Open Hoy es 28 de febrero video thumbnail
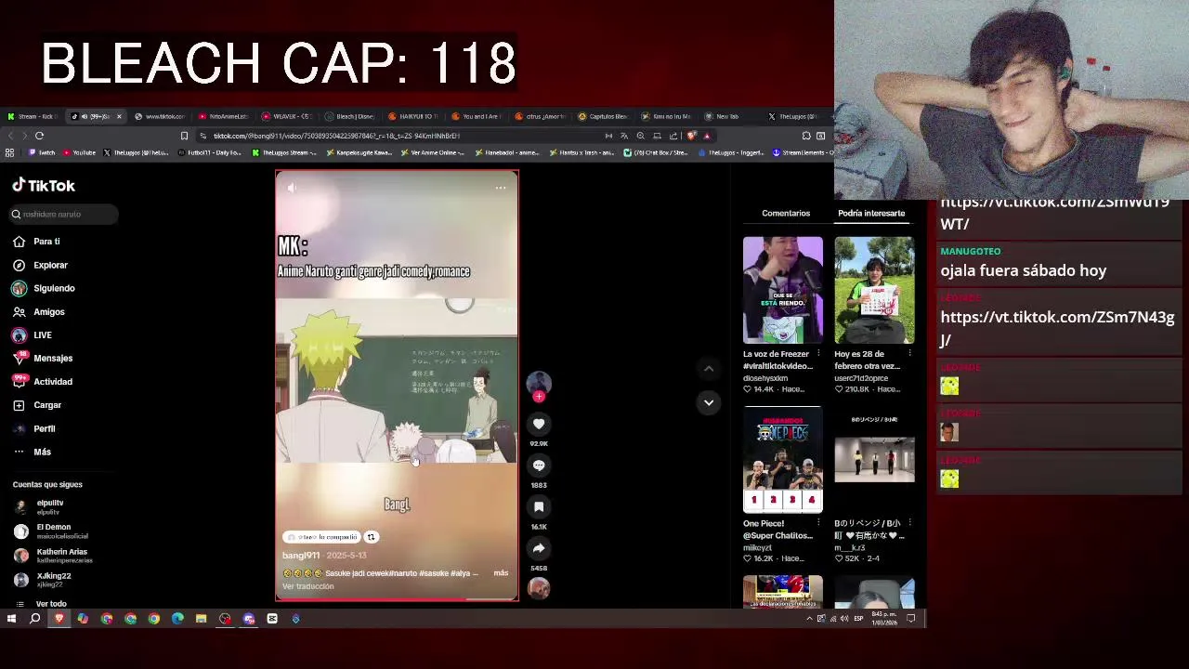This screenshot has width=1189, height=669. [x=874, y=290]
